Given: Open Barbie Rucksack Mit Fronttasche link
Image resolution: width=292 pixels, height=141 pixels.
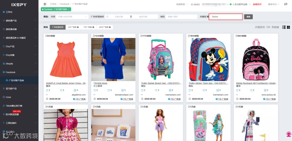Looking at the screenshot, I should (257, 83).
